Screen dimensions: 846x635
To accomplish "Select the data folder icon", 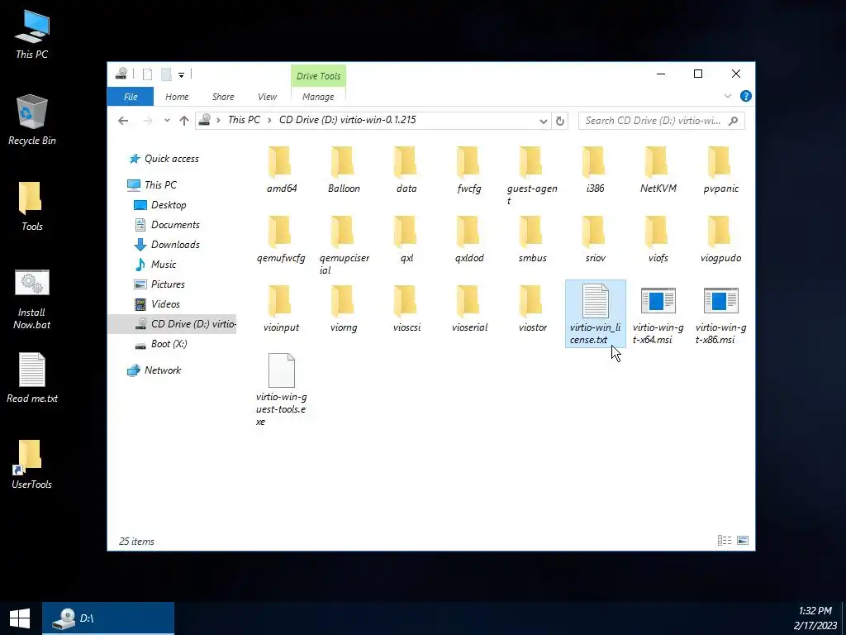I will point(406,162).
